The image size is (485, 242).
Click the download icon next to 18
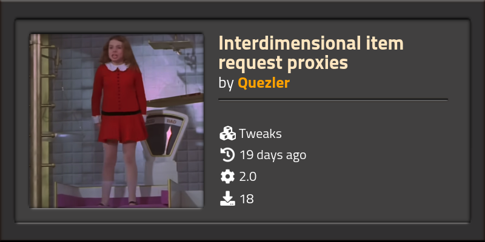[x=228, y=199]
